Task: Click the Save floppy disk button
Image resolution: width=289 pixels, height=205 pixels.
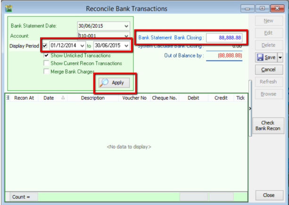Action: (265, 57)
